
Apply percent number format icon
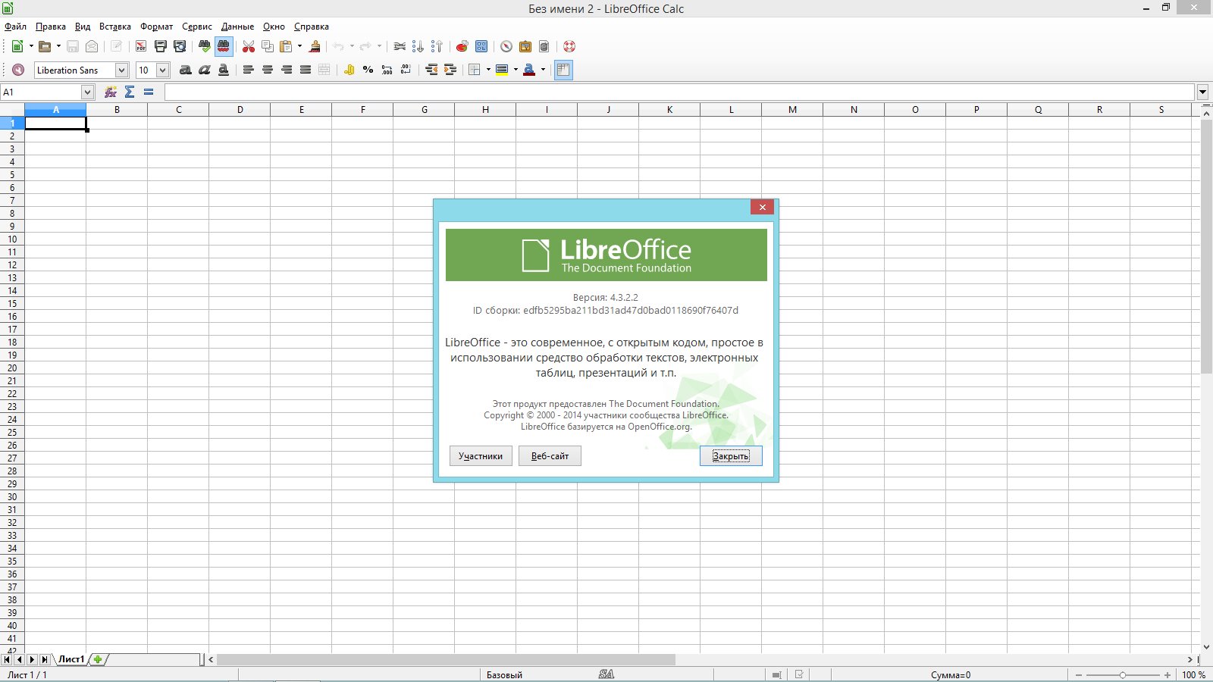coord(368,70)
